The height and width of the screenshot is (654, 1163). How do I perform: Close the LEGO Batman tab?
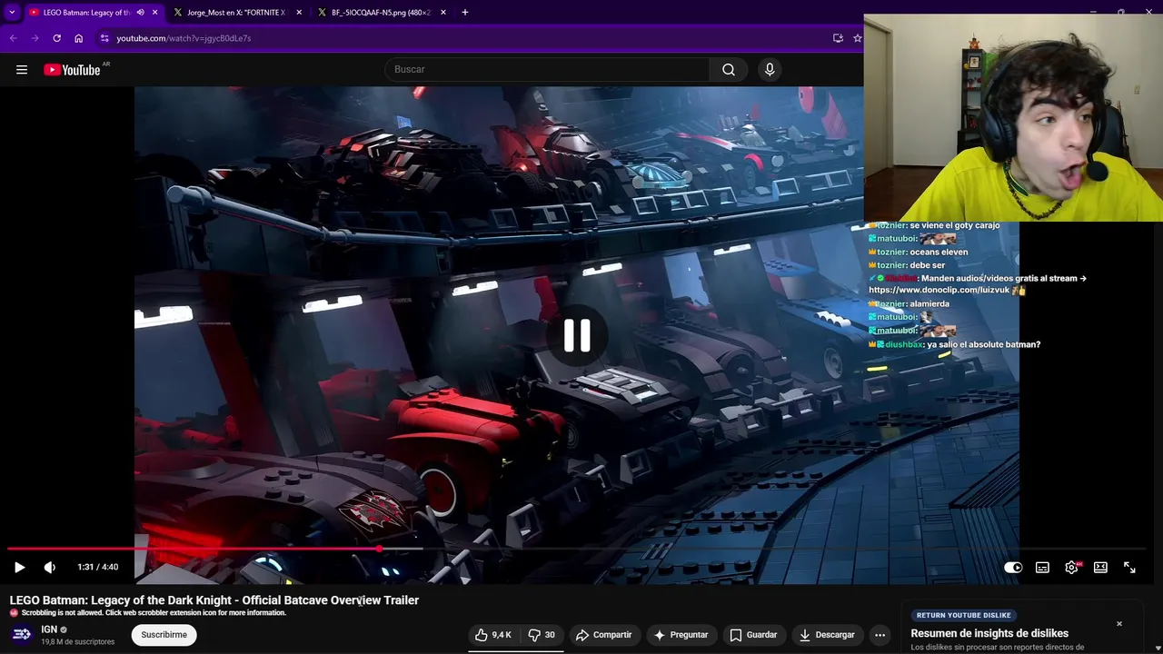click(x=154, y=13)
